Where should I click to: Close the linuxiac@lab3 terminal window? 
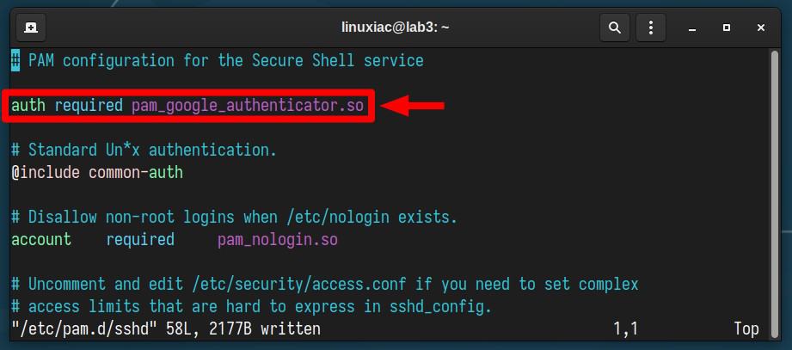pos(761,28)
